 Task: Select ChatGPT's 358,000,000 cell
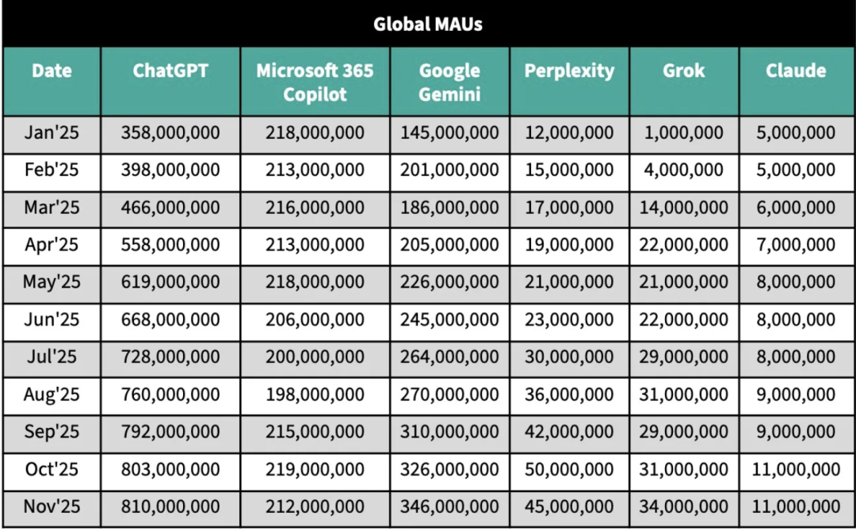pyautogui.click(x=170, y=133)
